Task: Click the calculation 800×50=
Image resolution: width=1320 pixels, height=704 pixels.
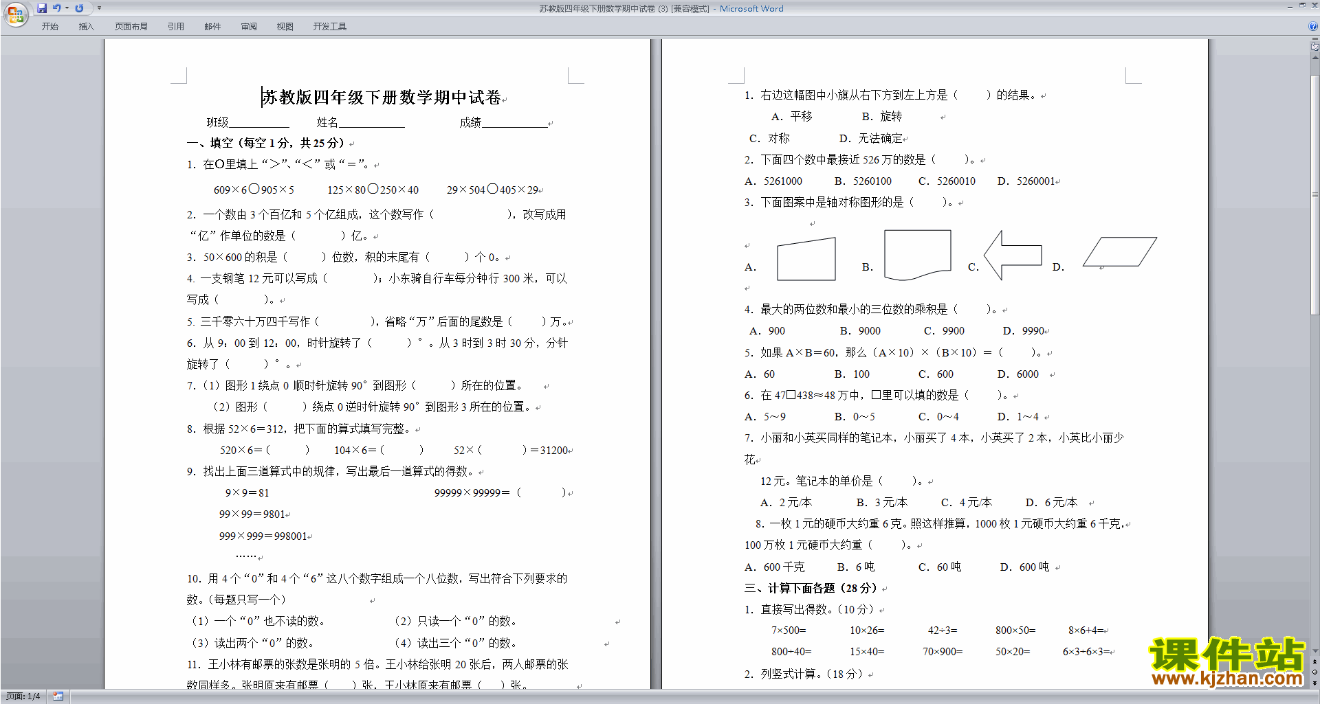Action: coord(1015,631)
